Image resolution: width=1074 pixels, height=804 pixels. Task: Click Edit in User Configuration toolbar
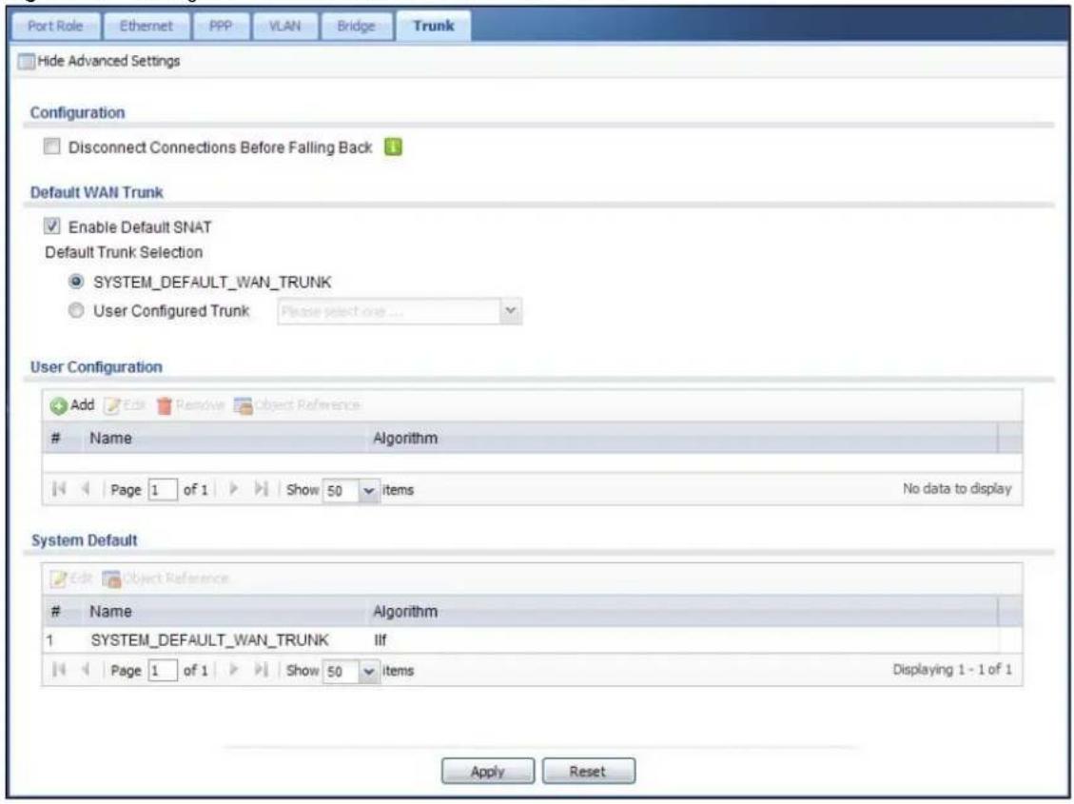[x=126, y=404]
